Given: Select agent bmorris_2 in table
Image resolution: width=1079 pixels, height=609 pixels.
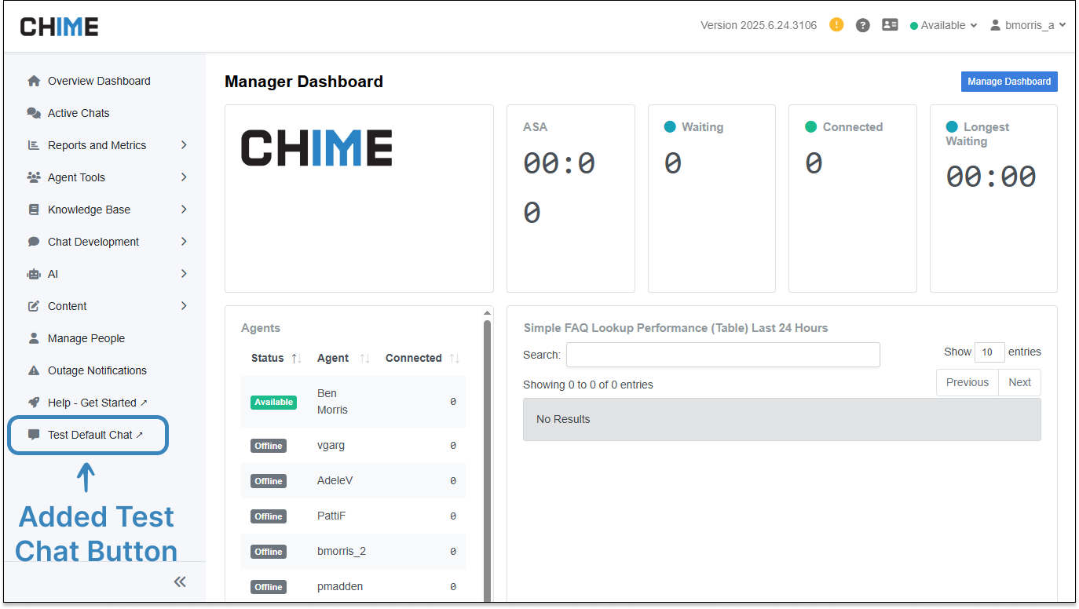Looking at the screenshot, I should coord(342,551).
